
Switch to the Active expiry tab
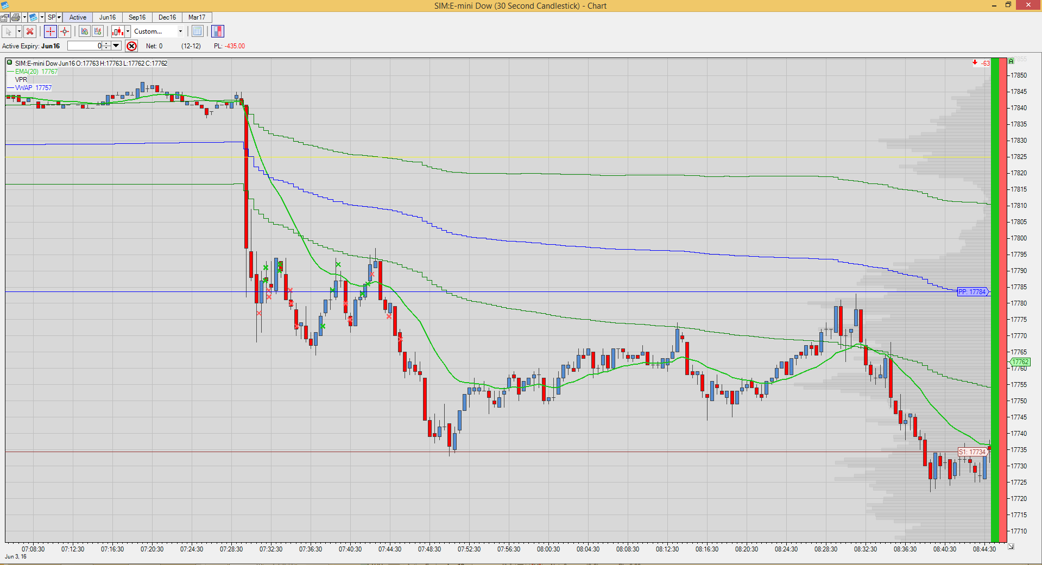[78, 17]
